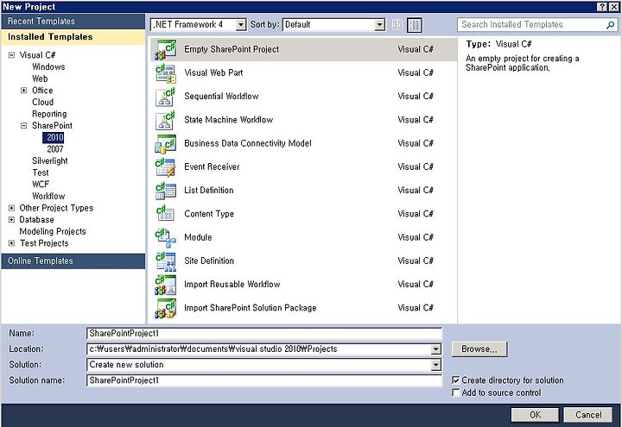The width and height of the screenshot is (622, 427).
Task: Expand Other Project Types node
Action: pyautogui.click(x=11, y=208)
